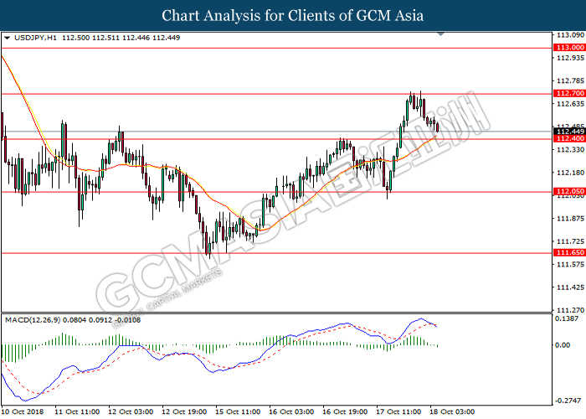Click the Chart Analysis for Clients title
Viewport: 586px width, 419px height.
tap(293, 15)
